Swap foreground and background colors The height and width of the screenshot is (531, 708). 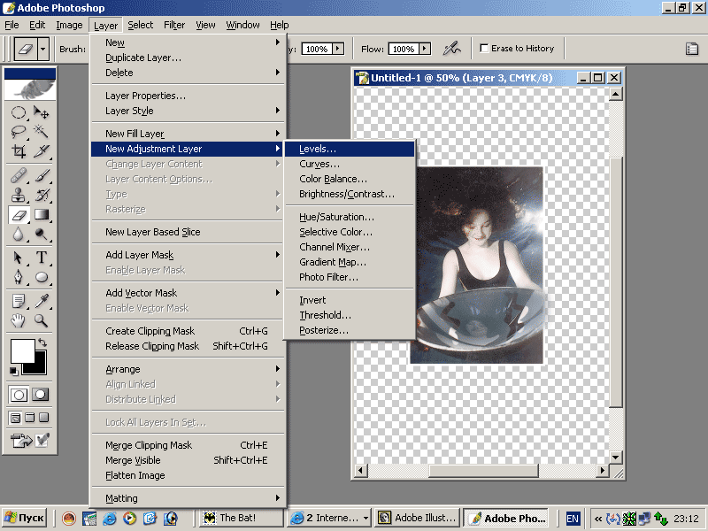click(x=42, y=342)
